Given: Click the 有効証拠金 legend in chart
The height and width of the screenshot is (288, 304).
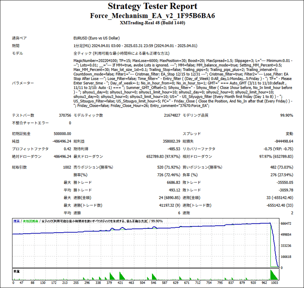Looking at the screenshot, I should pyautogui.click(x=30, y=221).
